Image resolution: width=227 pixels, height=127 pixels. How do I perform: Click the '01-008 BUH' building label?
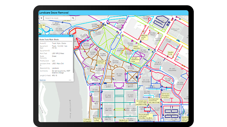click(x=92, y=53)
